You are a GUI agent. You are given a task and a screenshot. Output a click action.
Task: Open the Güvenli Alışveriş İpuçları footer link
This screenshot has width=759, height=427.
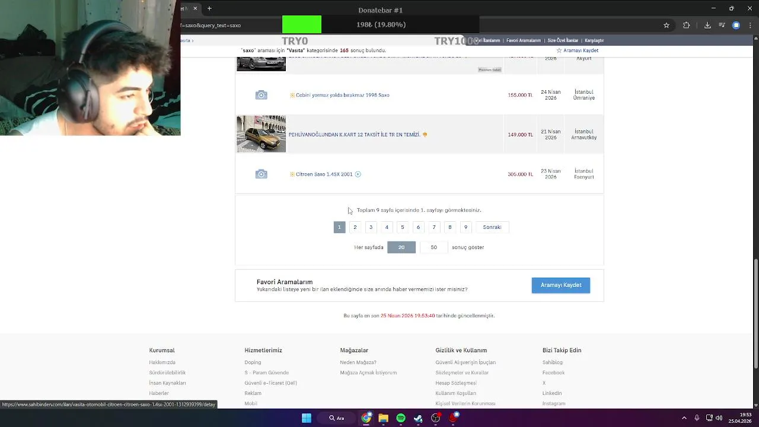465,362
